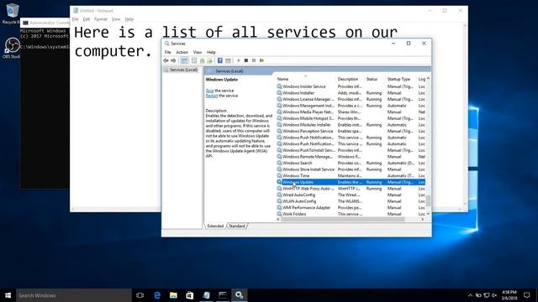The height and width of the screenshot is (302, 538).
Task: Open the File menu in Services
Action: pos(168,52)
